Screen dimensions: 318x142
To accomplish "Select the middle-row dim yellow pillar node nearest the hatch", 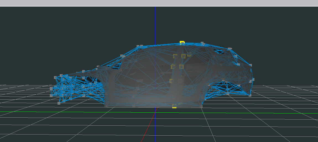I will coord(181,67).
